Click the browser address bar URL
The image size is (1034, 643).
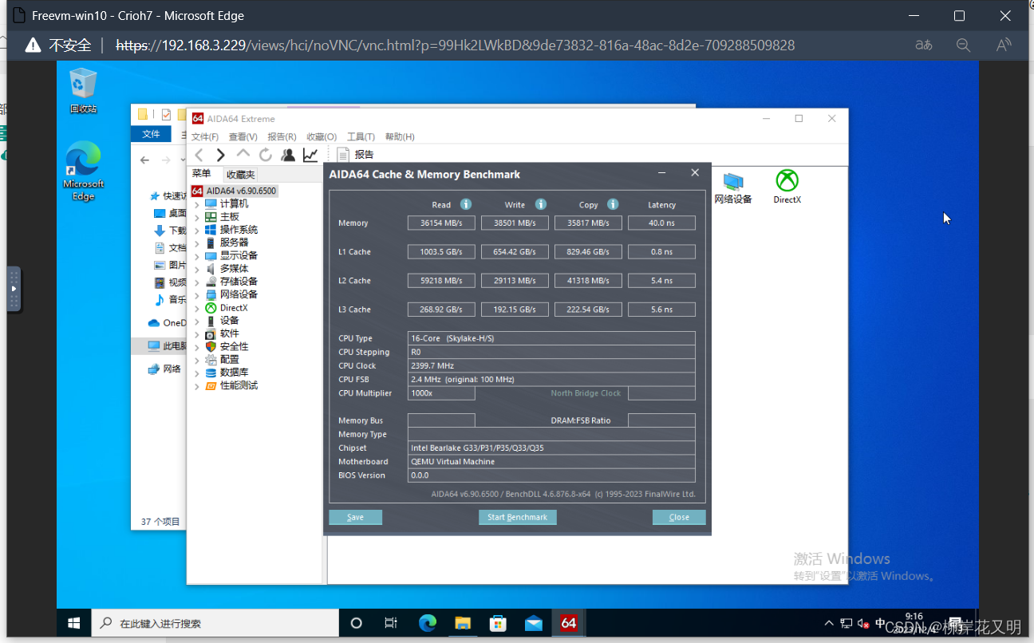455,45
